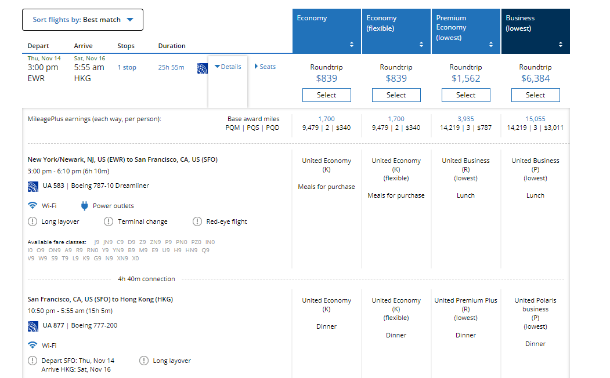
Task: Click the Available fare classes label
Action: coord(57,242)
